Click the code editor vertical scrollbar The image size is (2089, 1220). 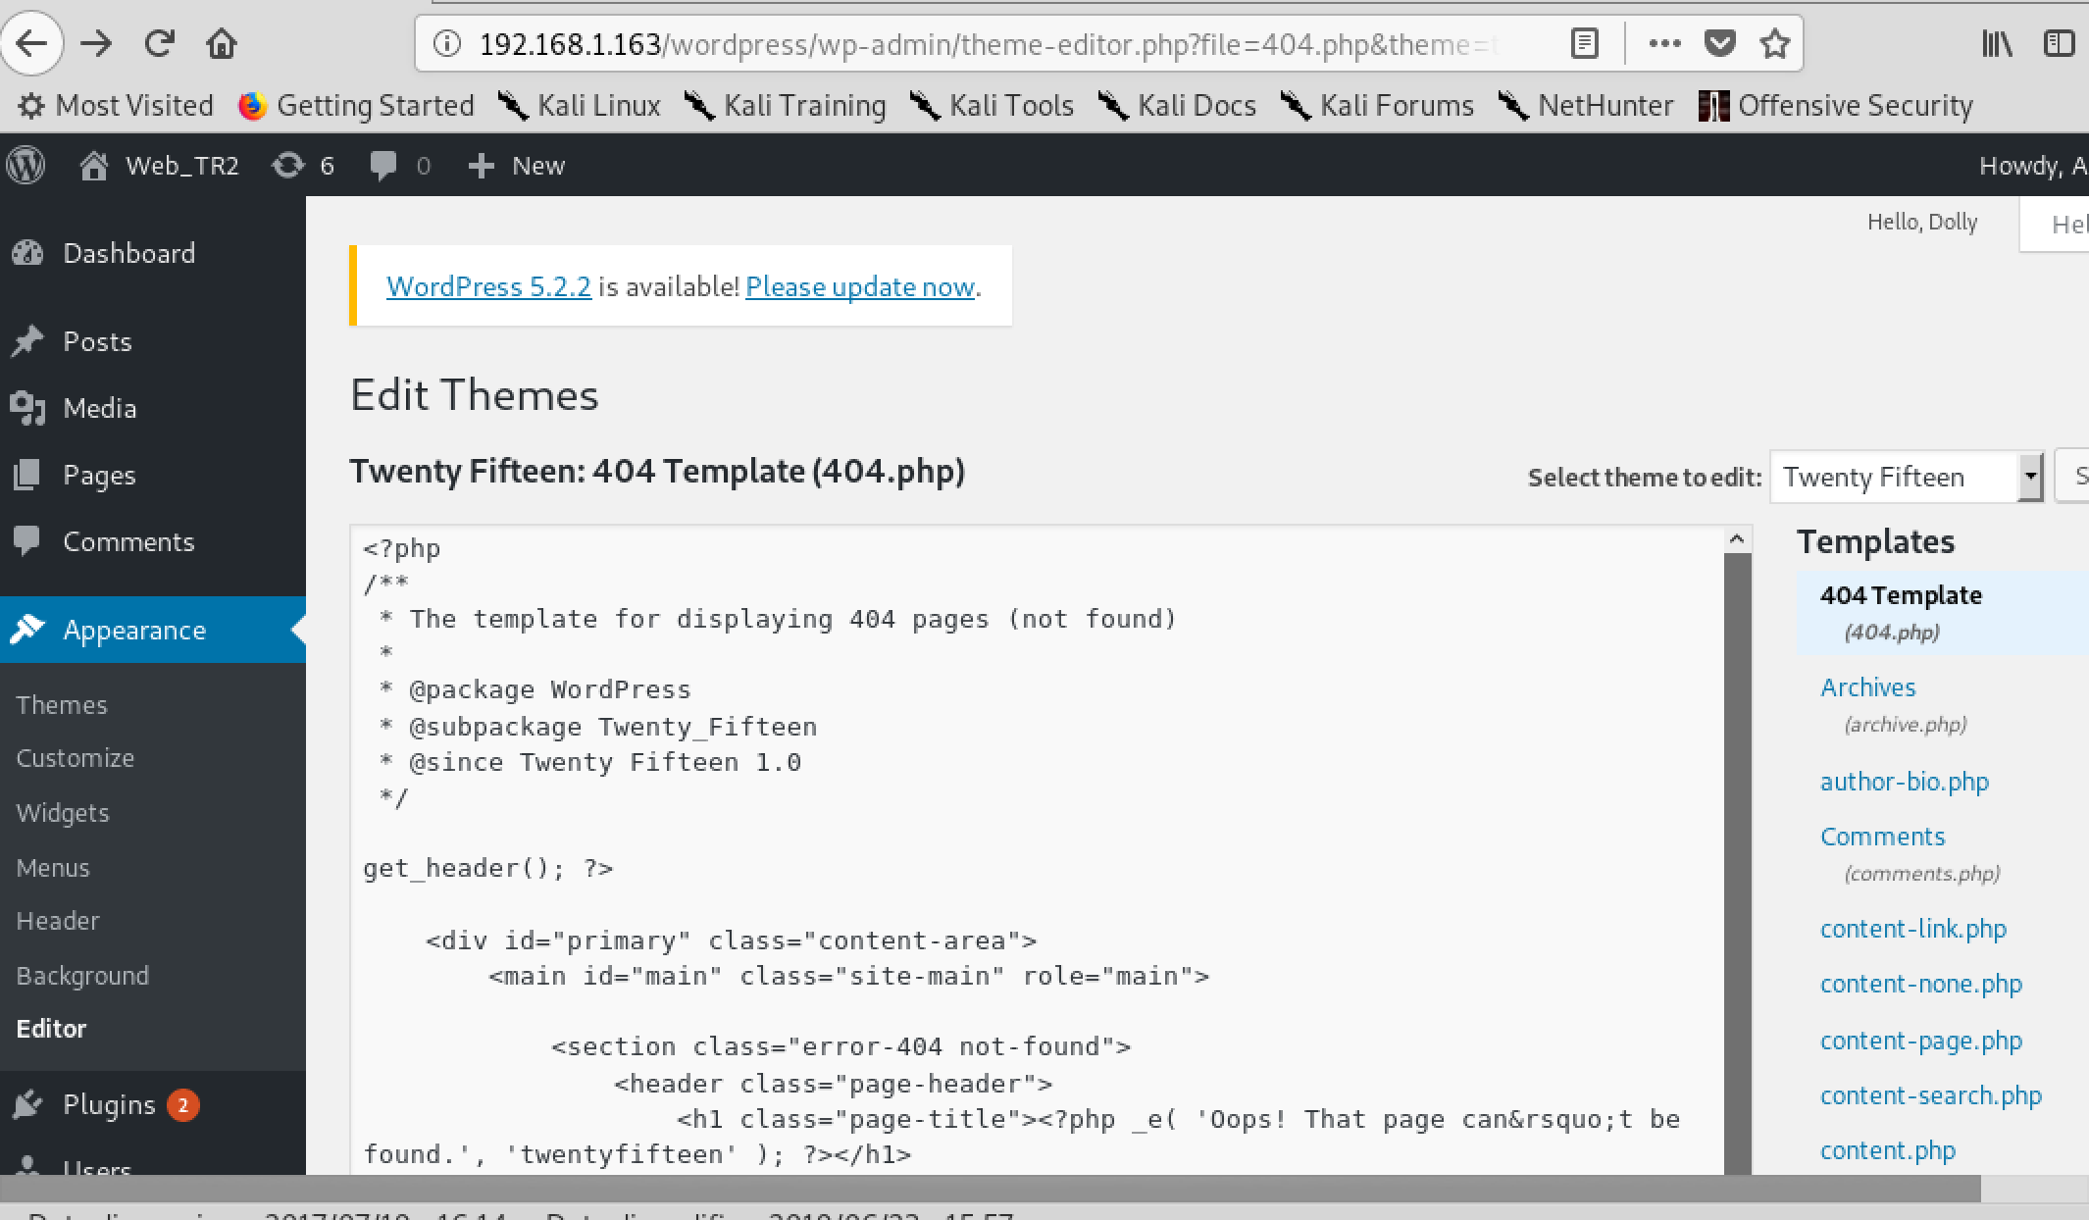[1738, 863]
